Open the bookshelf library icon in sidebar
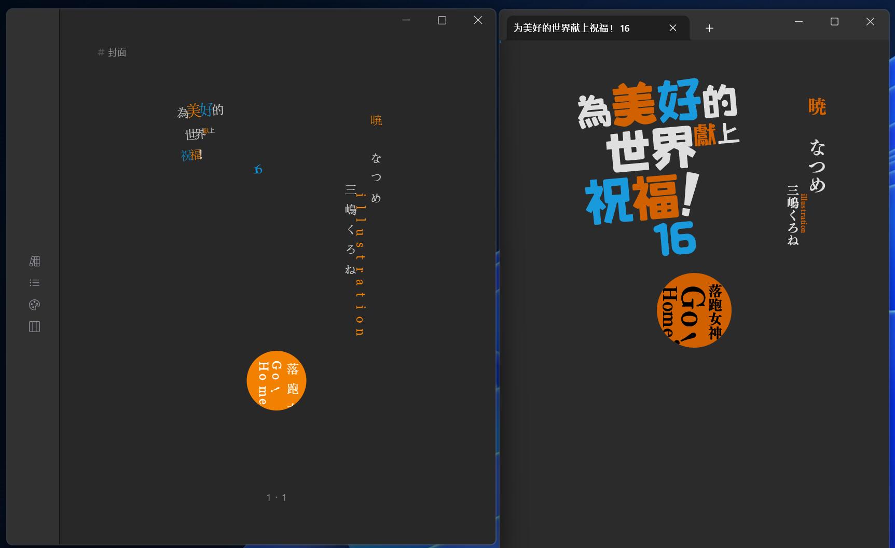This screenshot has width=895, height=548. (35, 262)
